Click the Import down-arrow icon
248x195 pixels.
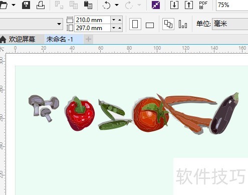[x=174, y=5]
